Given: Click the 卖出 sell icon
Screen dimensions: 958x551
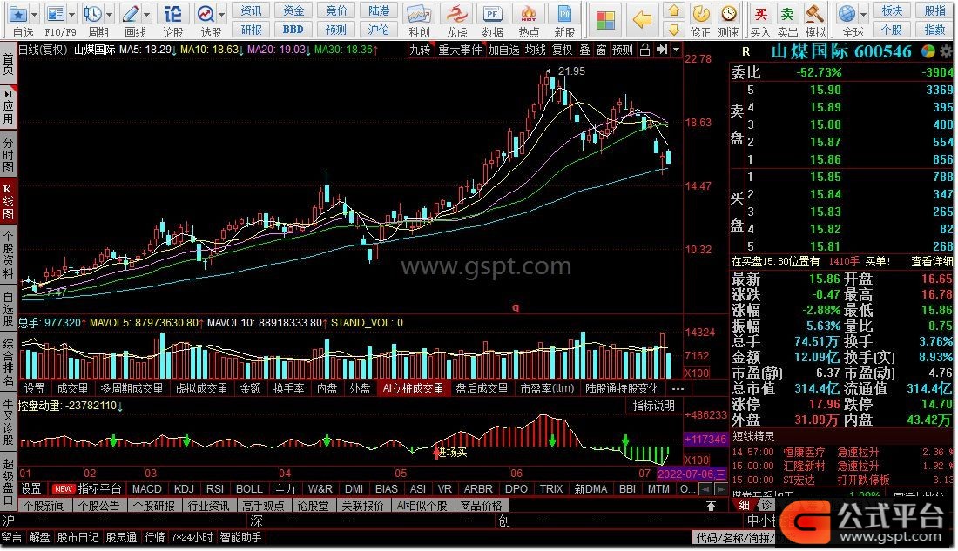Looking at the screenshot, I should (787, 13).
